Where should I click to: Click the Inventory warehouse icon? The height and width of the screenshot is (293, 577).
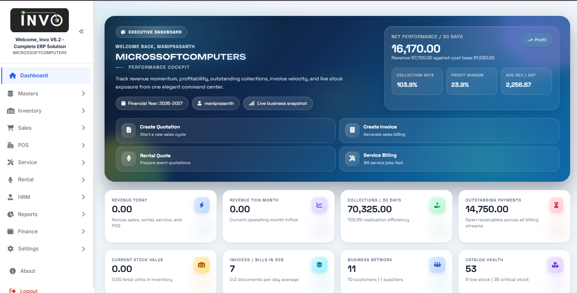10,111
